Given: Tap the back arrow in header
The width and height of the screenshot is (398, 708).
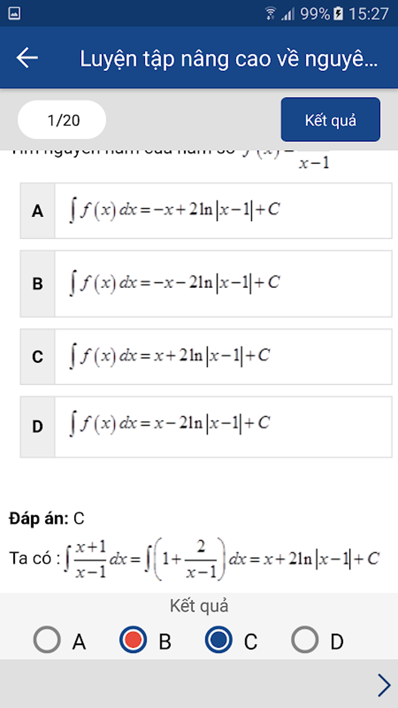Looking at the screenshot, I should click(x=27, y=58).
